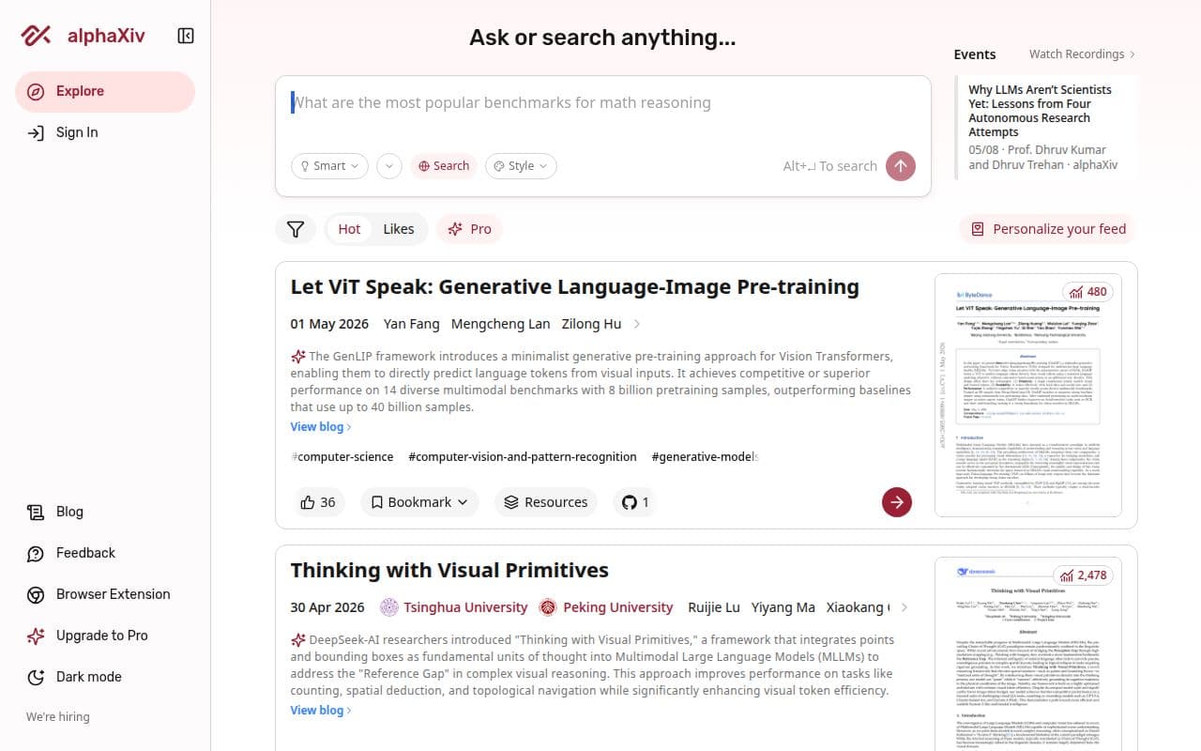This screenshot has height=751, width=1201.
Task: Click the Thinking with Visual Primitives thumbnail
Action: tap(1027, 654)
